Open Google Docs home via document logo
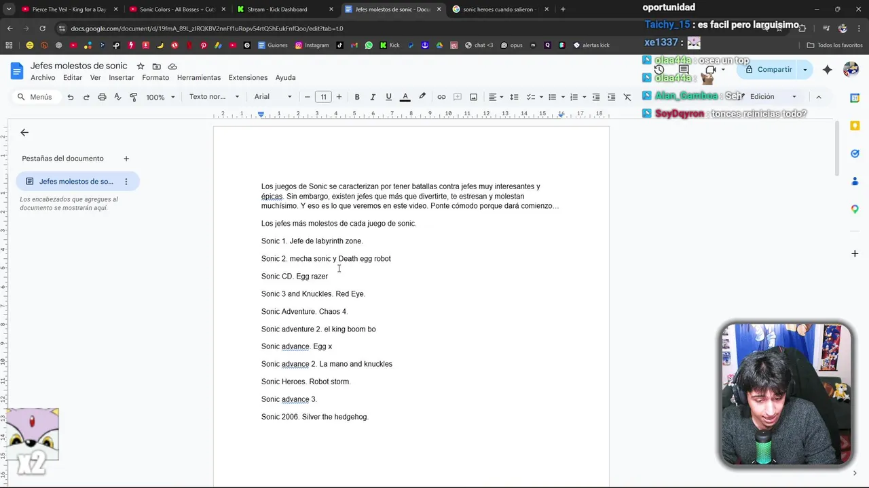The width and height of the screenshot is (869, 488). pyautogui.click(x=17, y=70)
